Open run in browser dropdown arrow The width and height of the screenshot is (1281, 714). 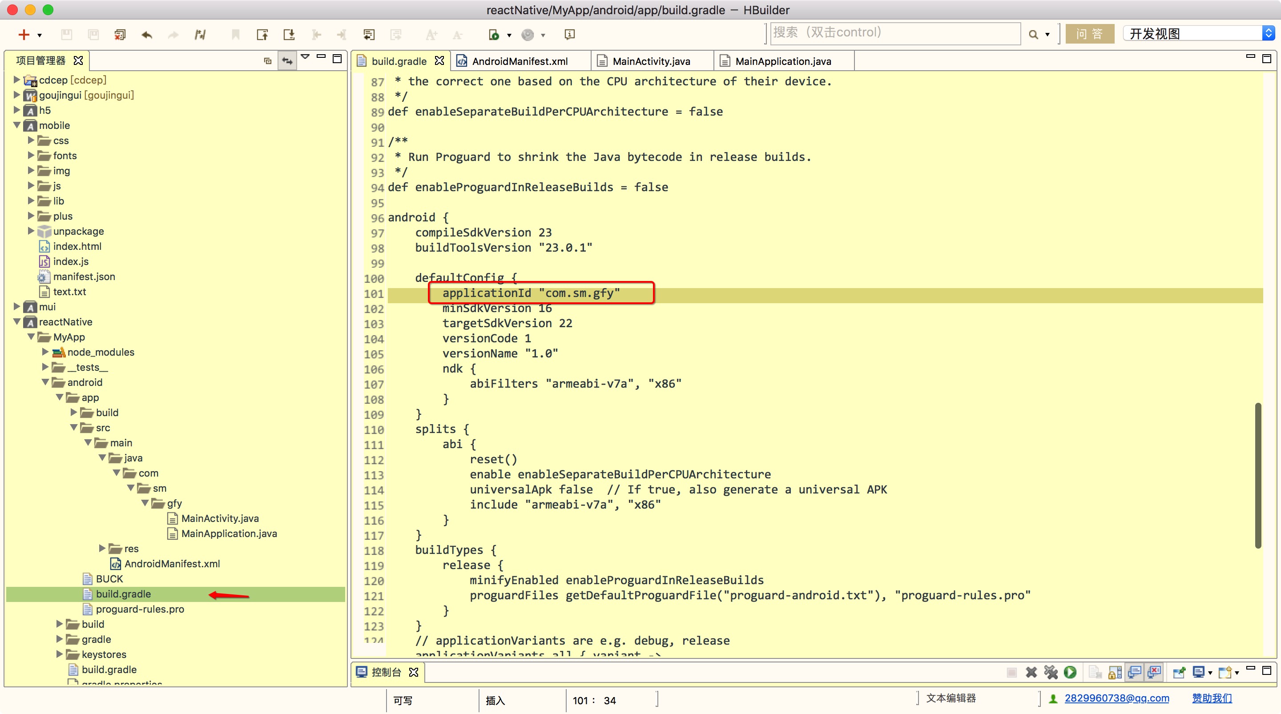pyautogui.click(x=509, y=35)
